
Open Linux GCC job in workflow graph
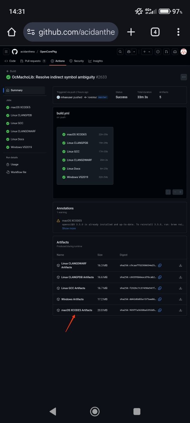85,151
